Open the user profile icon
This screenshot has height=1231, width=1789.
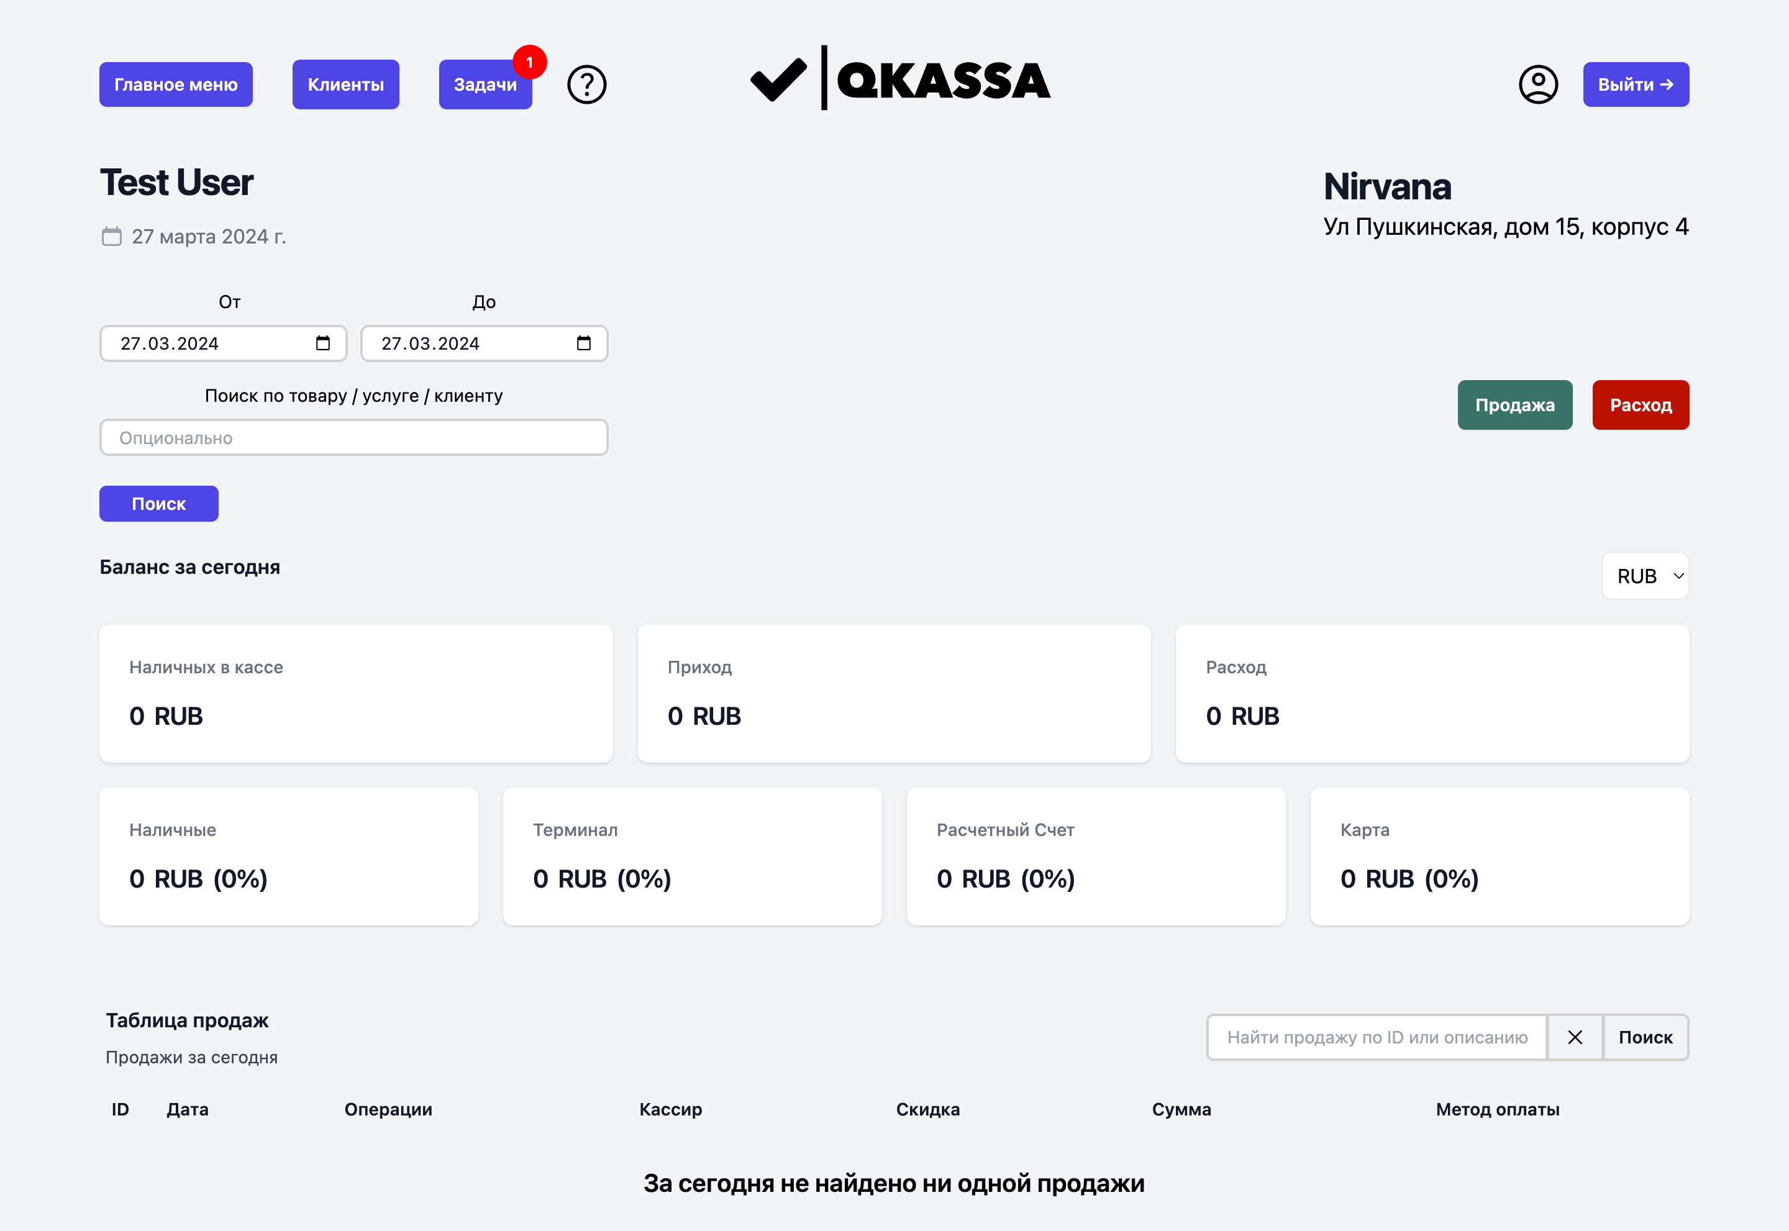click(x=1538, y=84)
